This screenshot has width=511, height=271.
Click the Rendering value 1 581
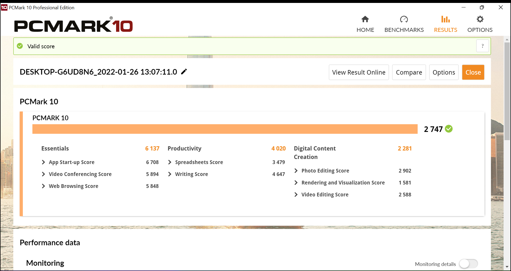[x=405, y=183]
